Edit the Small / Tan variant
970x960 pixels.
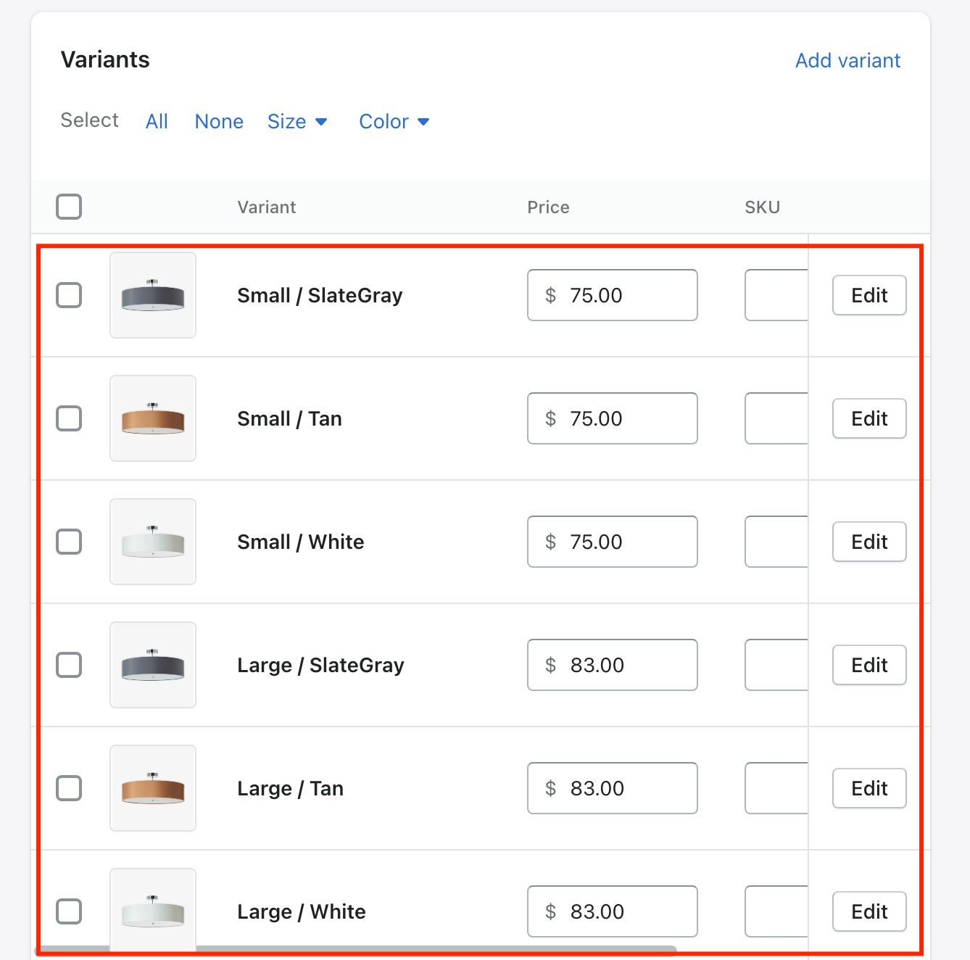click(x=869, y=418)
